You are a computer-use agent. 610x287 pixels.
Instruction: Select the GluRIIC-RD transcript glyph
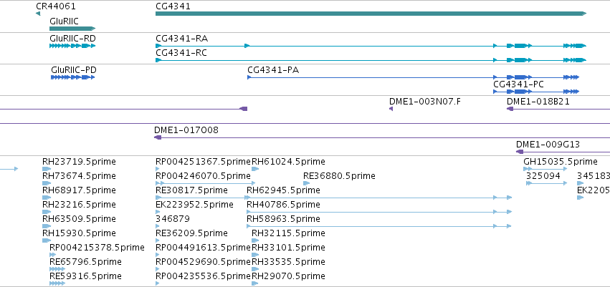(x=72, y=46)
